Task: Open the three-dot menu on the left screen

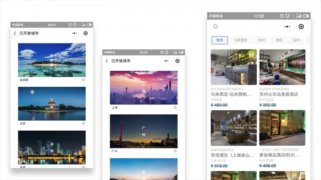Action: coord(74,33)
